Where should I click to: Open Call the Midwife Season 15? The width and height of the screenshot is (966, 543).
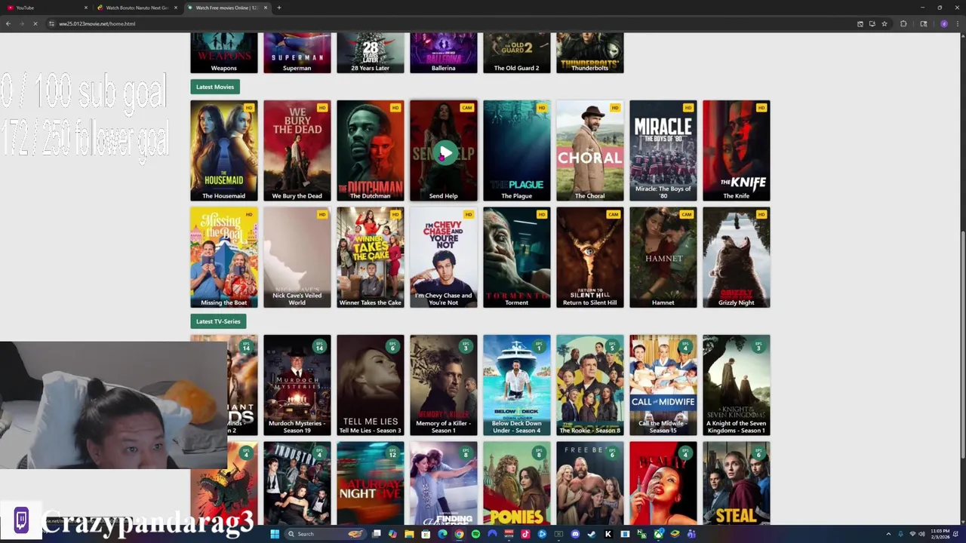(663, 385)
